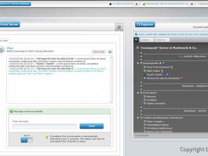Viewport: 208px width, 156px height.
Task: Click the Clear Chat button
Action: click(98, 52)
